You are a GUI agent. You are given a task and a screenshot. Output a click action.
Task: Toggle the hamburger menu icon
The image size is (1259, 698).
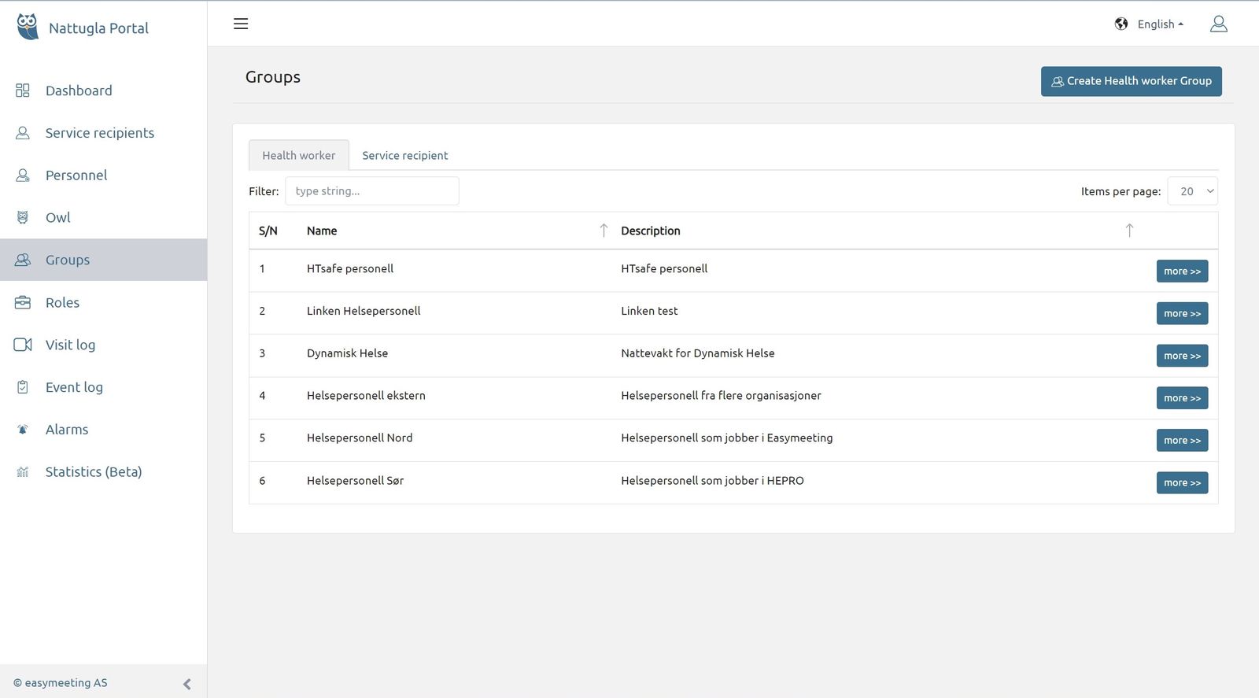[241, 24]
